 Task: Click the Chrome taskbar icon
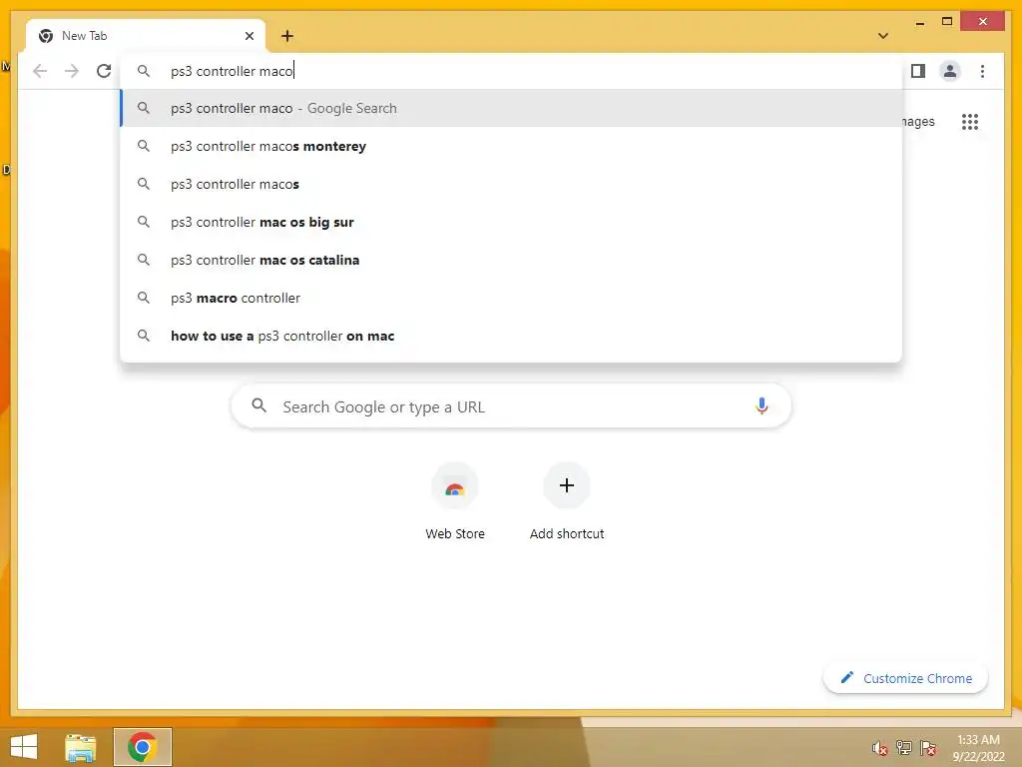pyautogui.click(x=142, y=747)
